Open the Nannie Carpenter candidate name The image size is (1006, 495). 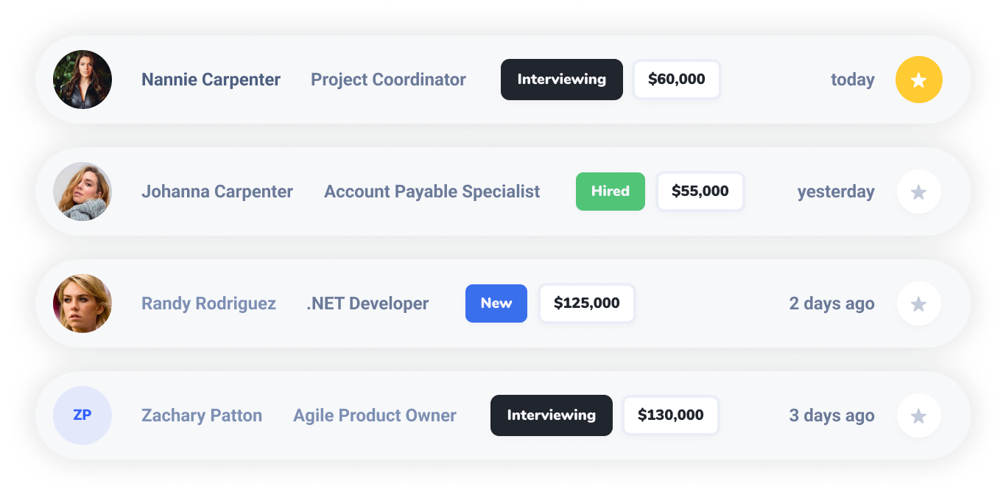click(211, 80)
